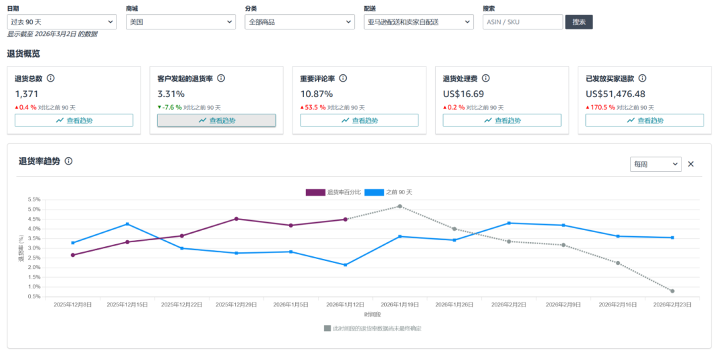The height and width of the screenshot is (354, 723).
Task: Click info icon beside 客户发起的退货率
Action: pyautogui.click(x=221, y=78)
